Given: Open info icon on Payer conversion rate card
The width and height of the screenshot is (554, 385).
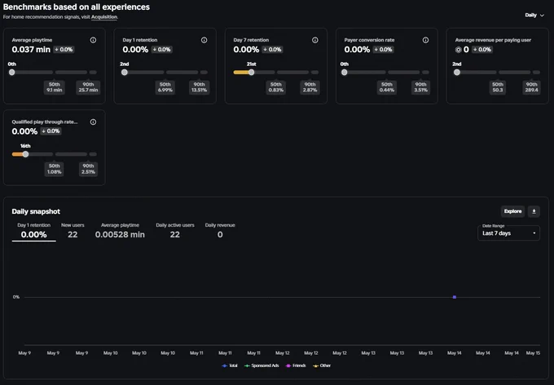Looking at the screenshot, I should point(425,40).
